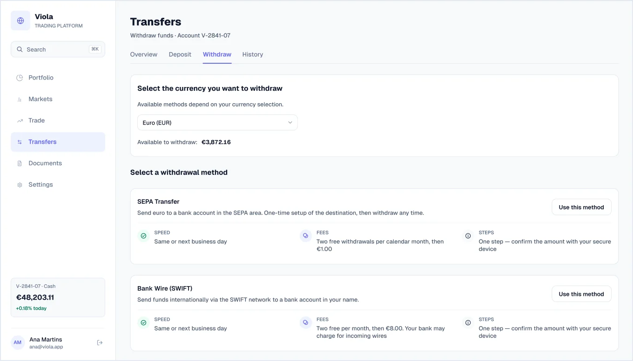Screen dimensions: 633x361
Task: Click the SEPA Transfer title
Action: point(158,201)
